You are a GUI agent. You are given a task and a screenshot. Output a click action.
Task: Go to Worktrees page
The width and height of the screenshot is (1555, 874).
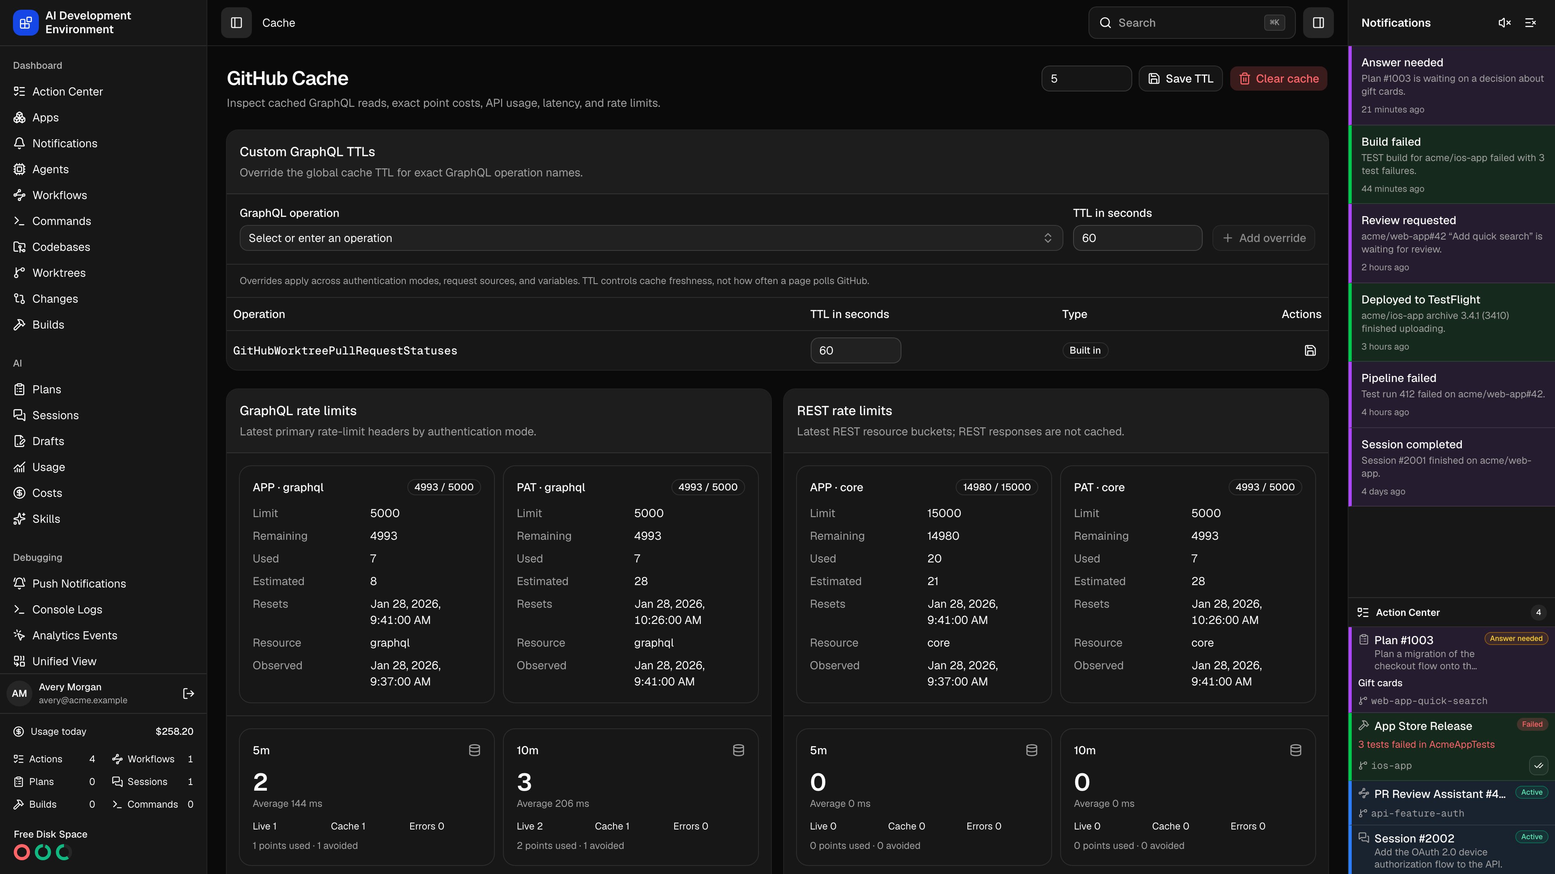(x=103, y=273)
